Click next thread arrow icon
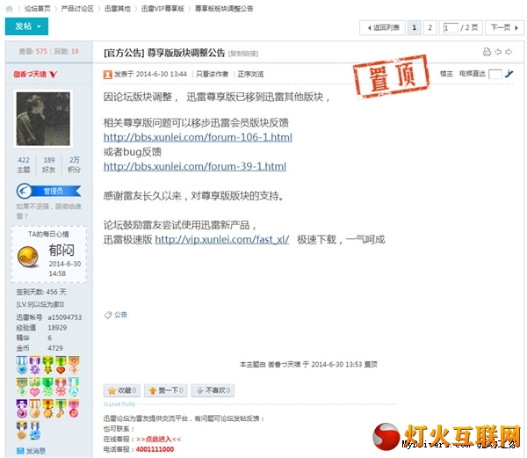The width and height of the screenshot is (527, 458). (509, 52)
